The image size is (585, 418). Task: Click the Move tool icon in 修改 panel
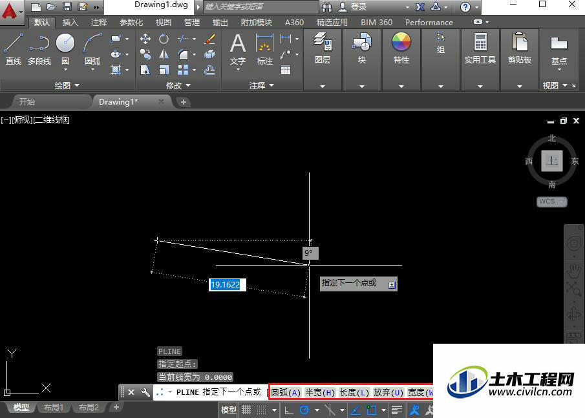tap(145, 39)
